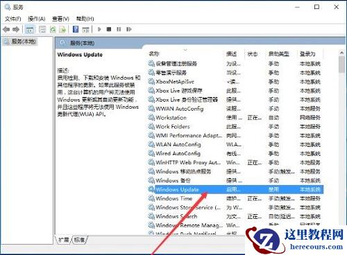347x255 pixels.
Task: Click the gear icon beside Windows Time
Action: coord(151,198)
